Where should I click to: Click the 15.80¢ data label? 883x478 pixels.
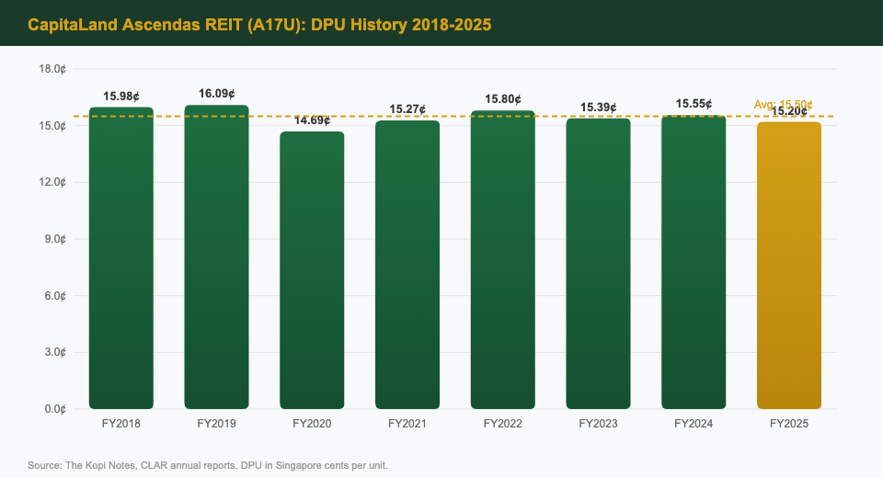(503, 99)
